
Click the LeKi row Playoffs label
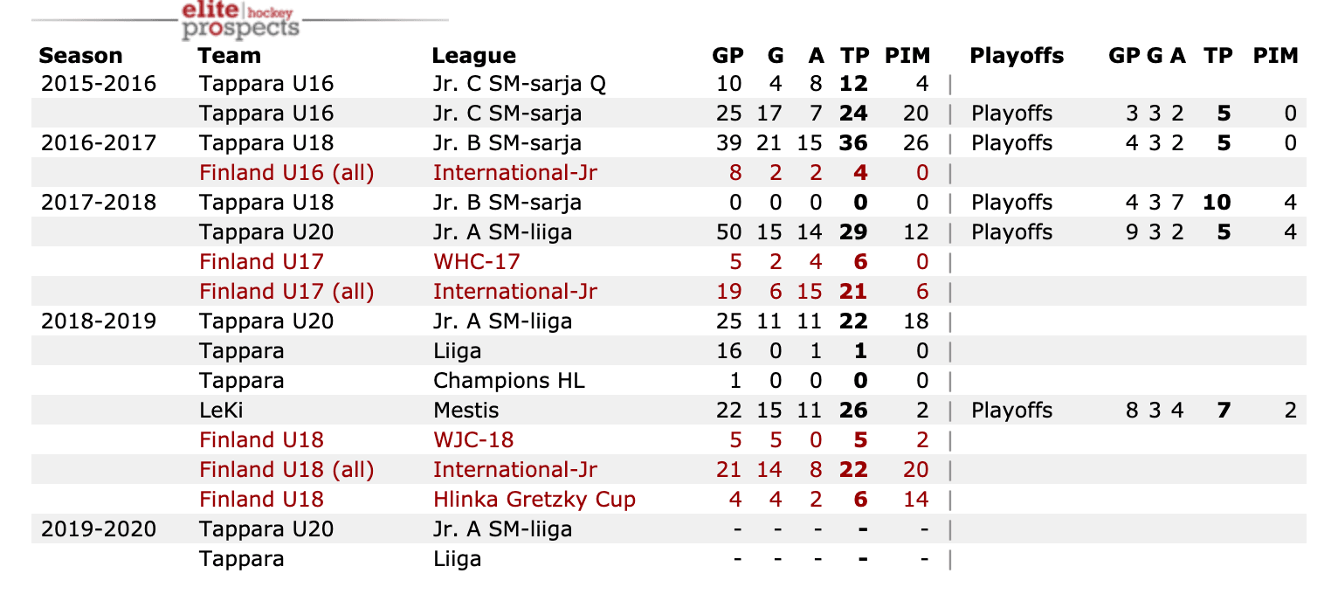click(1011, 411)
